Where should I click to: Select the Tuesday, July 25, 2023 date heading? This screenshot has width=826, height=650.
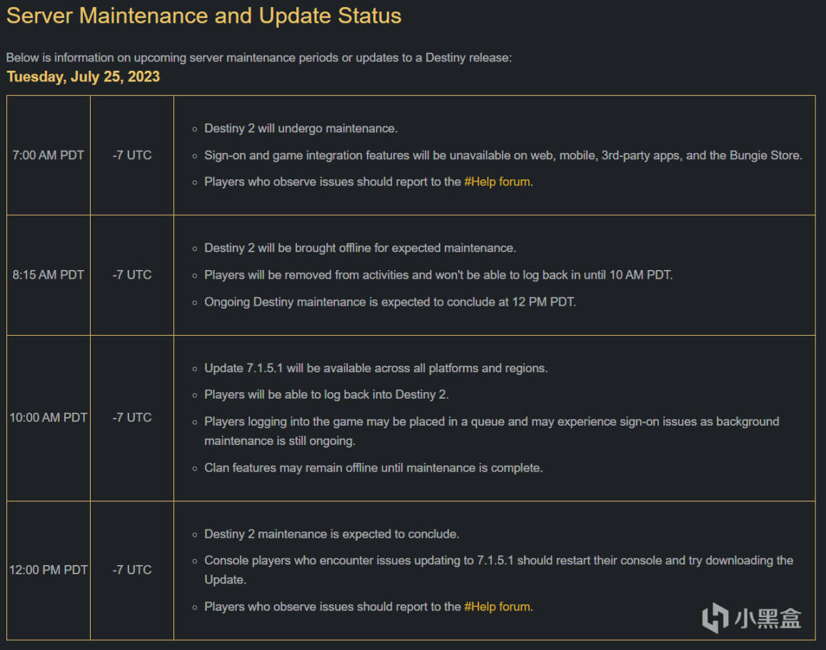[x=84, y=77]
